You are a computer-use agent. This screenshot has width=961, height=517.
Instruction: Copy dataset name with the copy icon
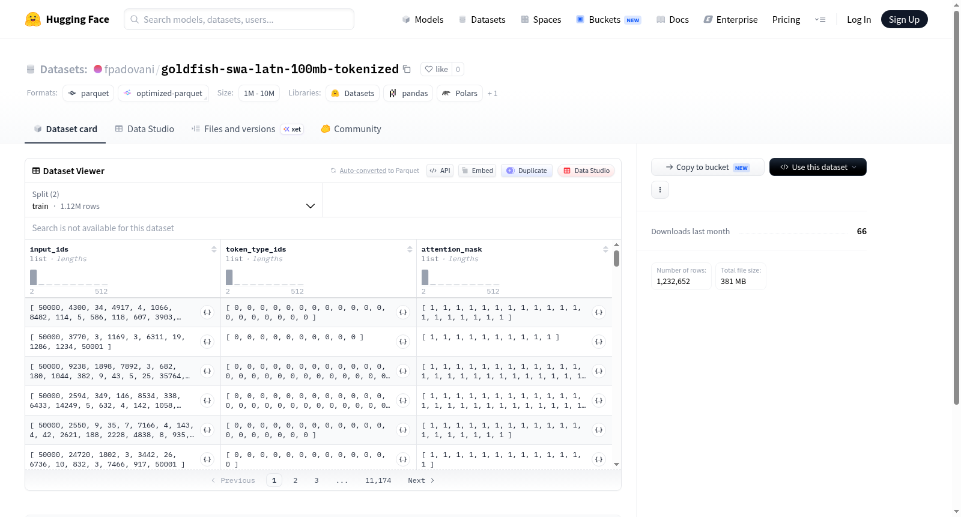(x=407, y=69)
